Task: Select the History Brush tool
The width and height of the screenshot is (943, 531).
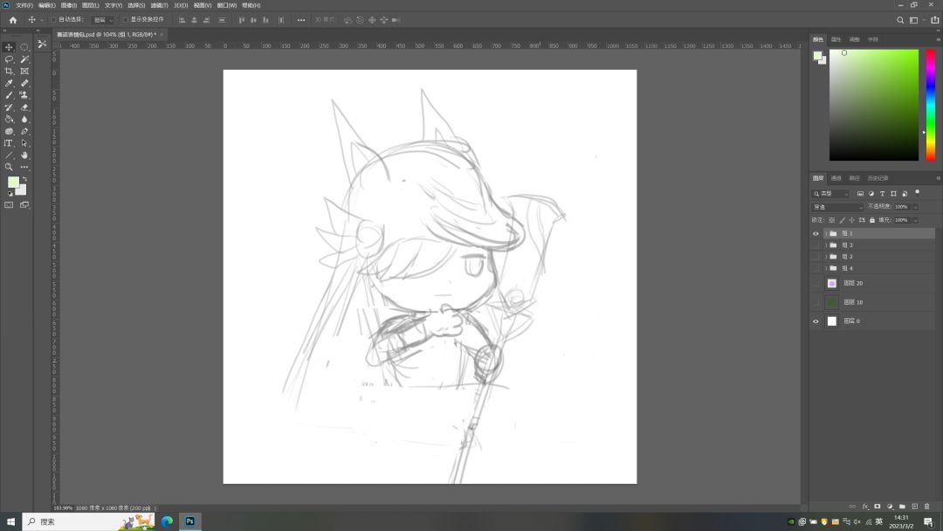Action: (x=9, y=107)
